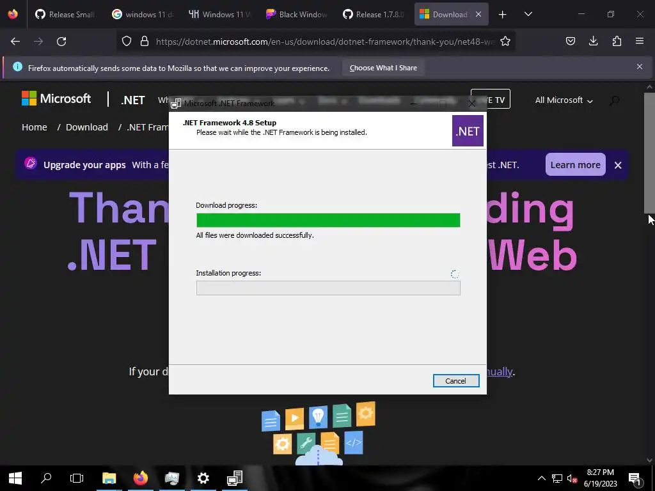
Task: Open the clock showing 8:27 PM
Action: pyautogui.click(x=600, y=478)
